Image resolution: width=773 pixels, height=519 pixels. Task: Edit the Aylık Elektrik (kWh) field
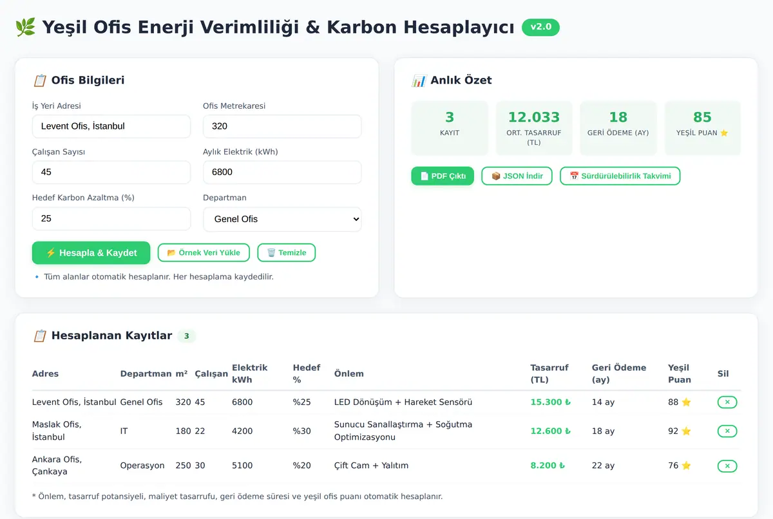(x=282, y=173)
